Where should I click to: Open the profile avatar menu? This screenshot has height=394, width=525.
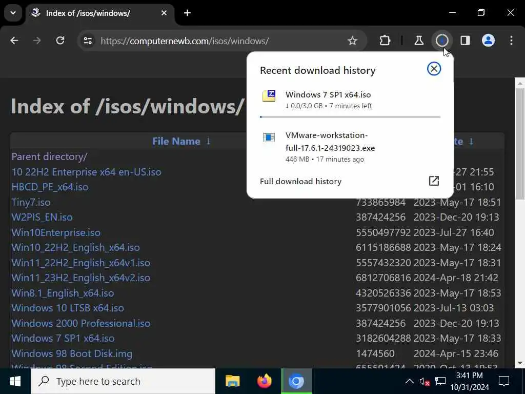click(x=488, y=41)
